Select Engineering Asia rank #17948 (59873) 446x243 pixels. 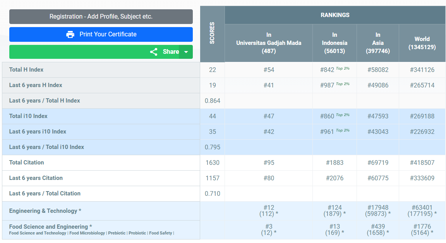click(378, 211)
